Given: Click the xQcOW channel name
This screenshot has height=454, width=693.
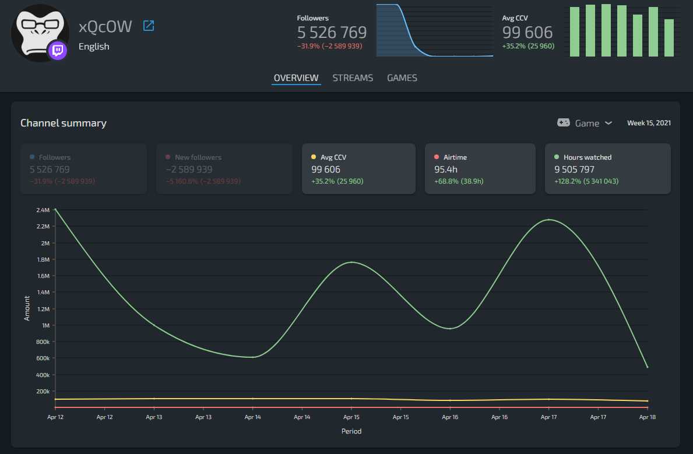Looking at the screenshot, I should click(x=105, y=27).
